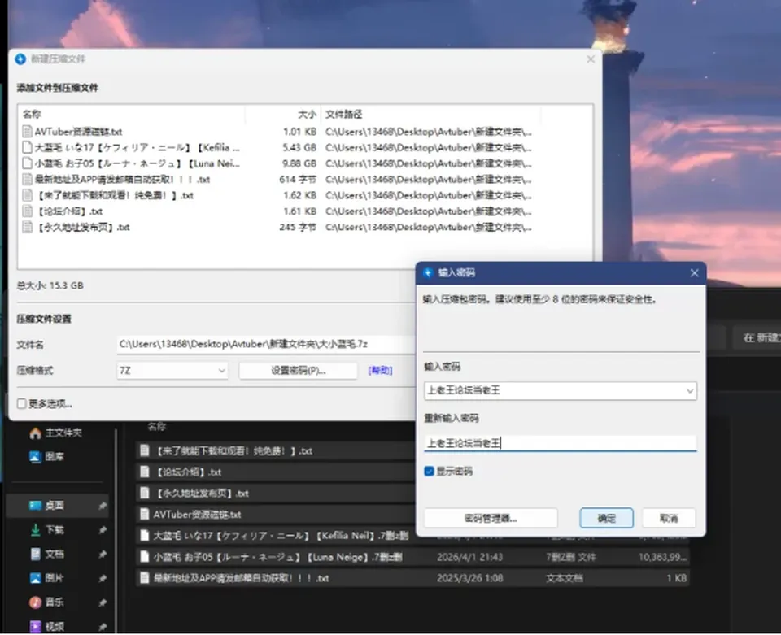Open 图库 in the Explorer sidebar
Screen dimensions: 781x635
(x=47, y=456)
